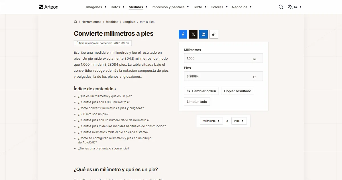Screen dimensions: 342x180
Task: Click the Pies result field
Action: point(223,76)
